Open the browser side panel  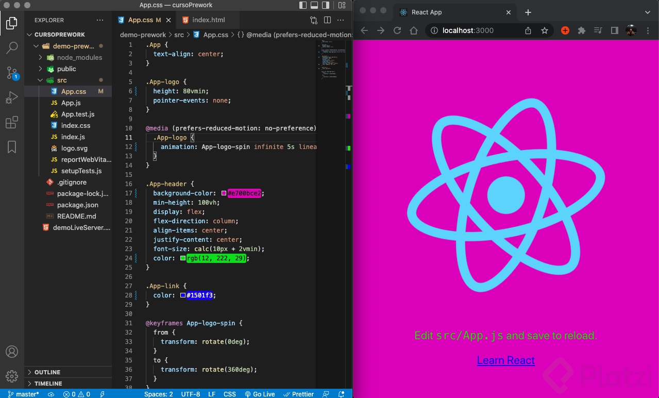tap(614, 30)
